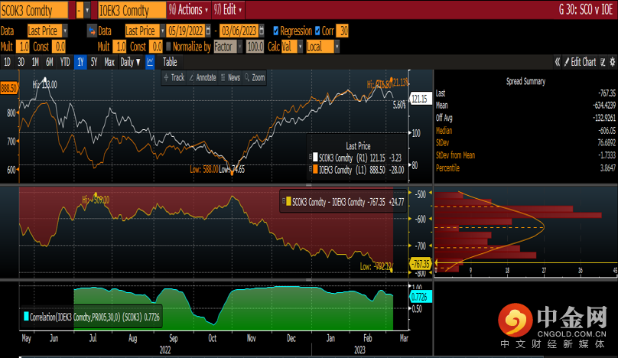
Task: Expand the Local currency dropdown
Action: coord(322,47)
